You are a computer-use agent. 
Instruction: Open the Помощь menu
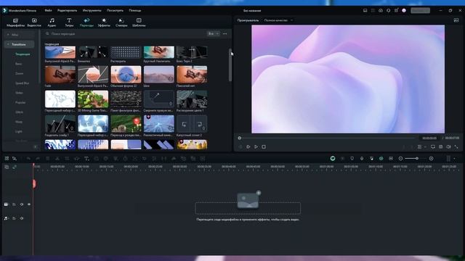click(x=135, y=10)
